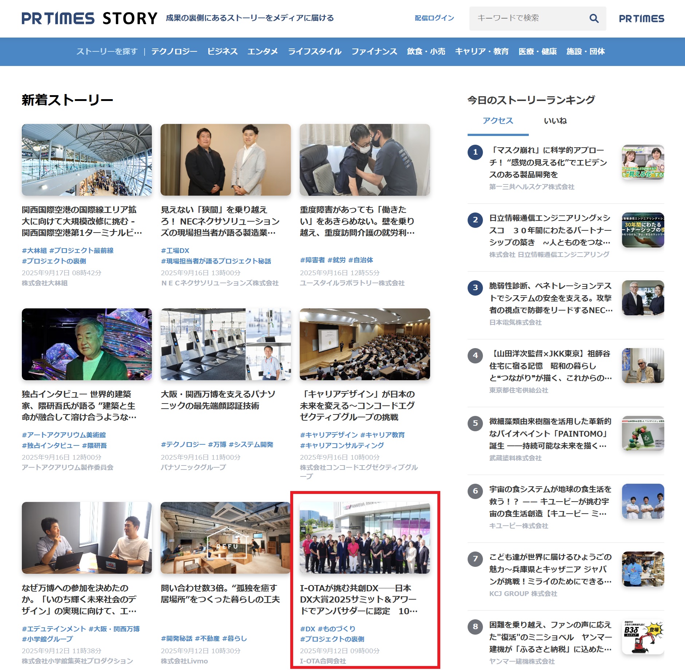The height and width of the screenshot is (670, 685).
Task: Open story なぜ万博への参加を決めたのか
Action: 79,599
